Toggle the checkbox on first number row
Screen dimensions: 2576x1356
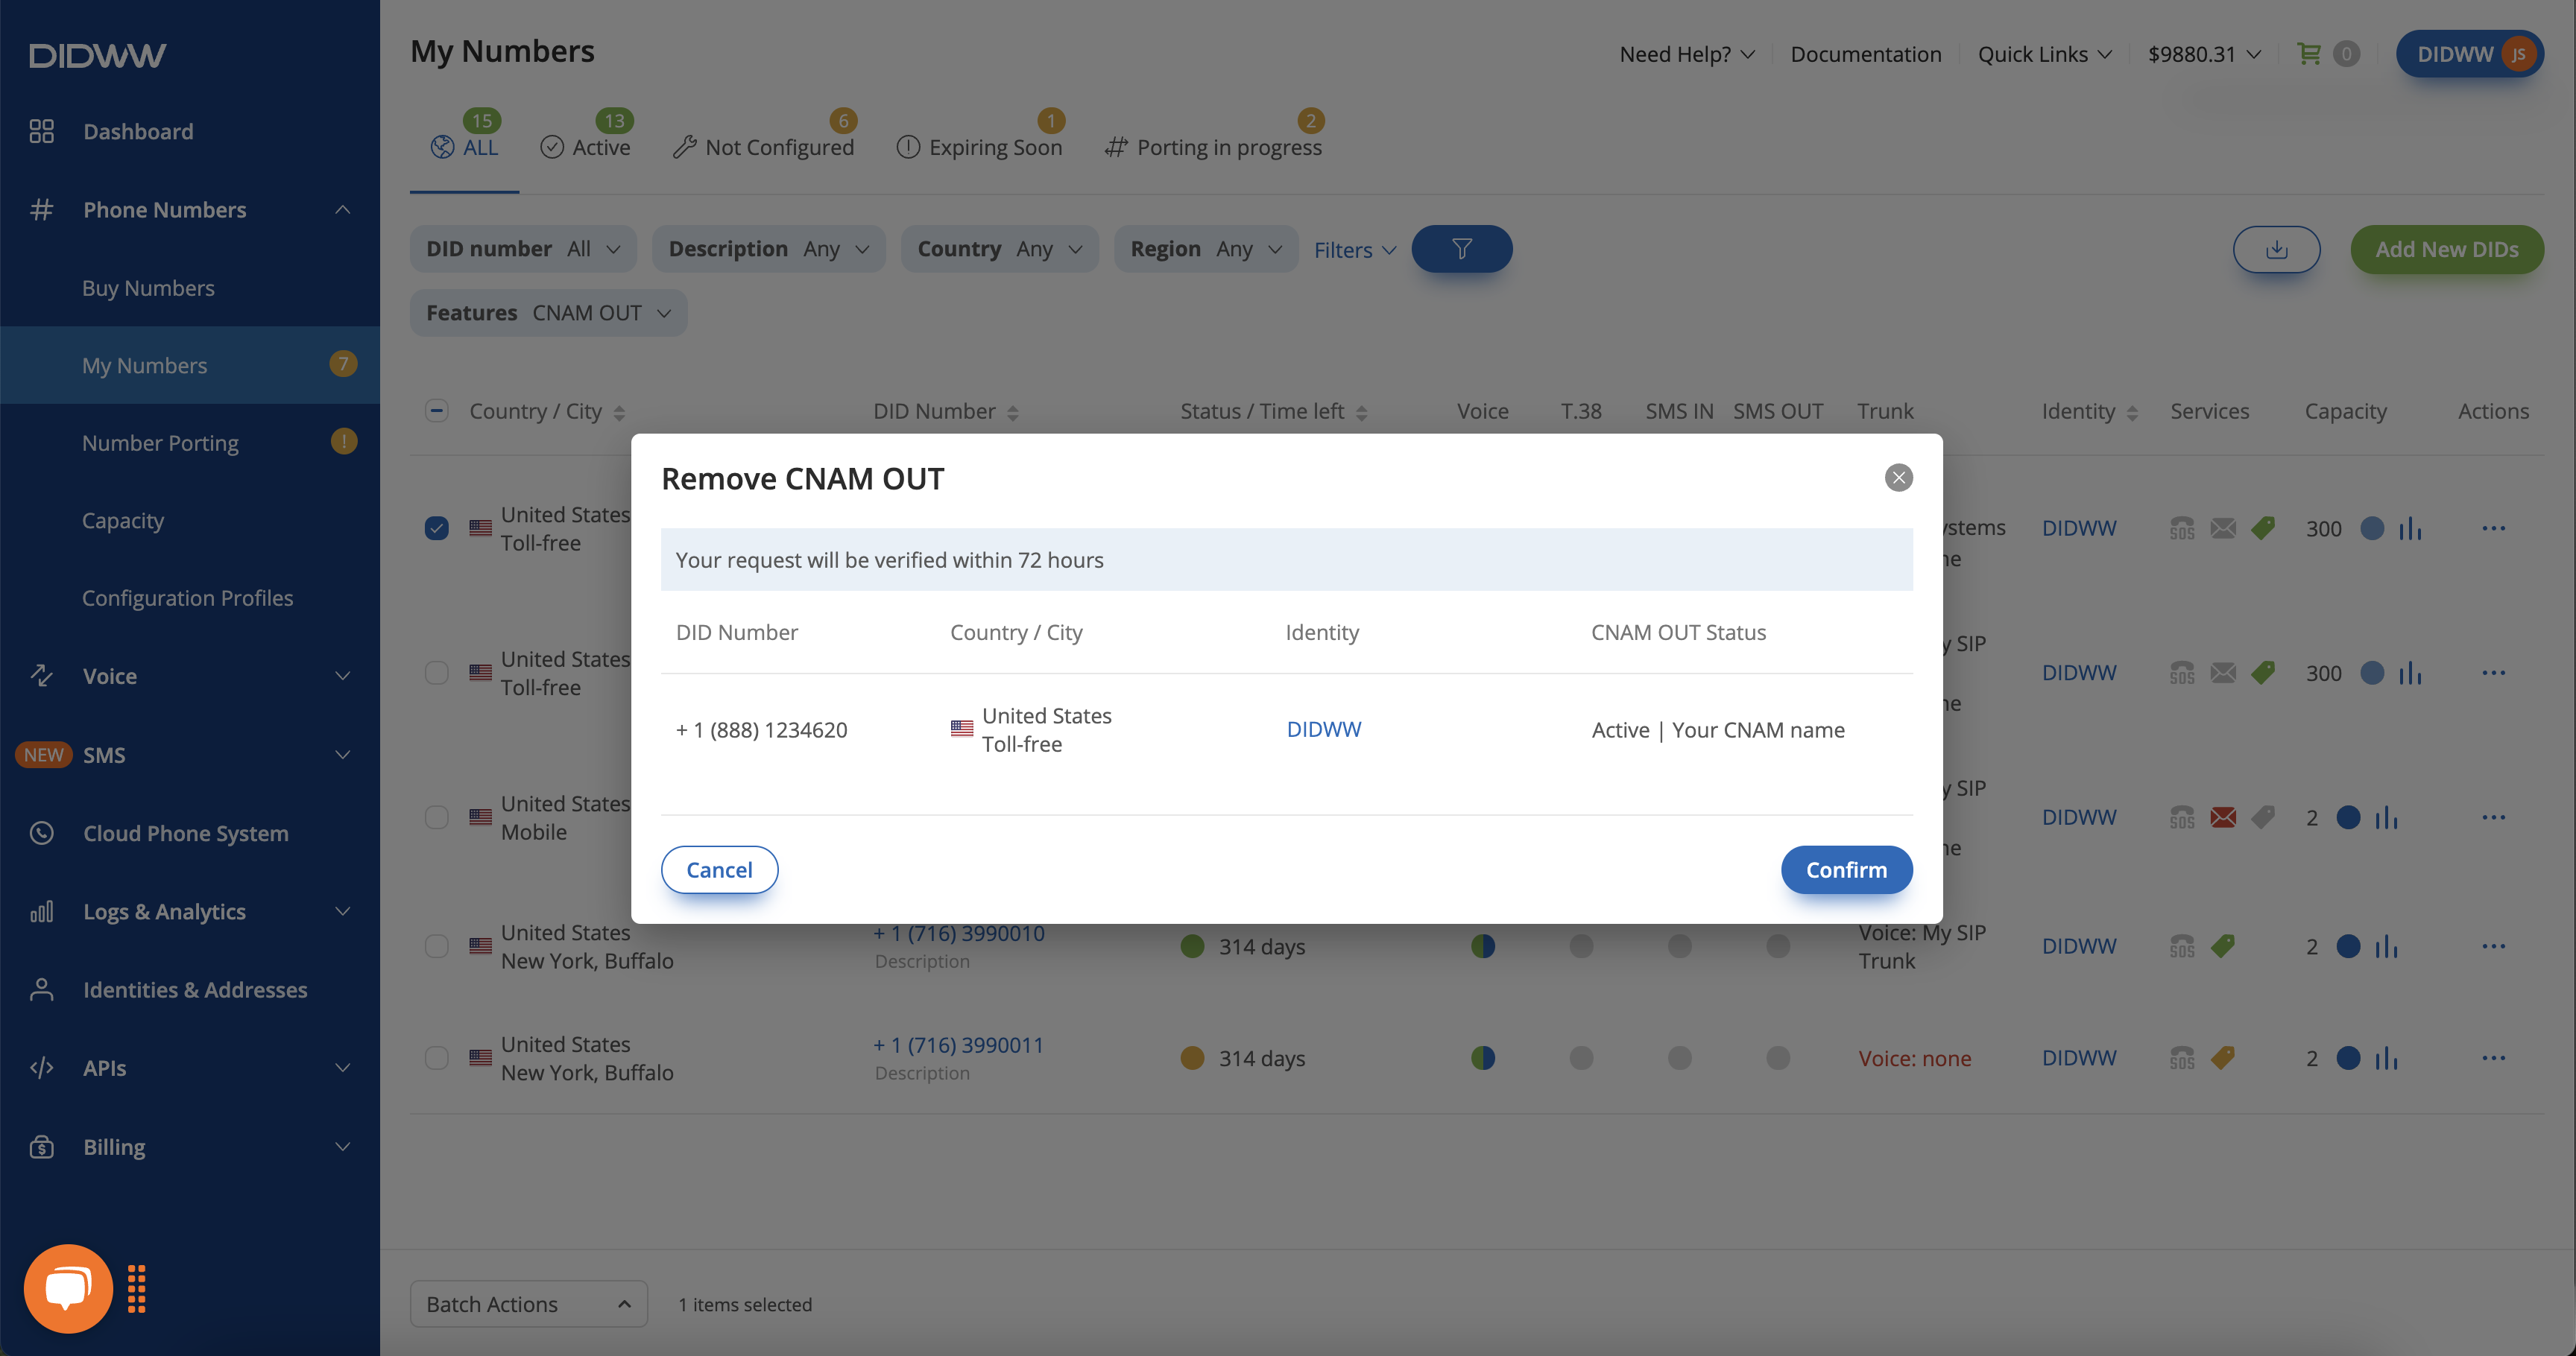pos(436,528)
